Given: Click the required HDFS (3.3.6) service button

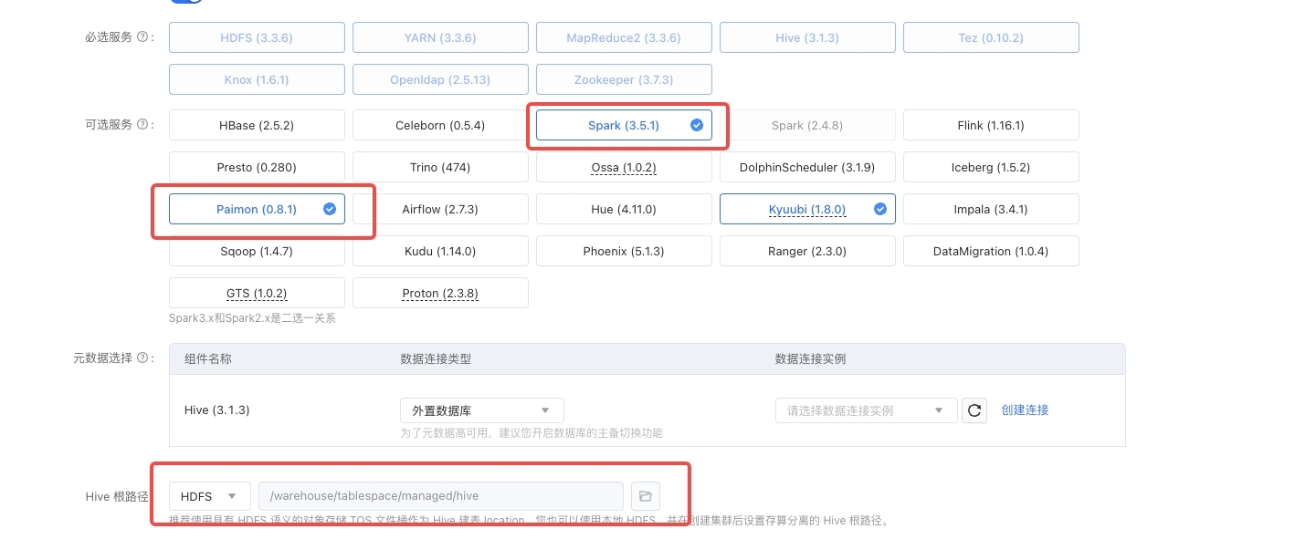Looking at the screenshot, I should coord(257,37).
